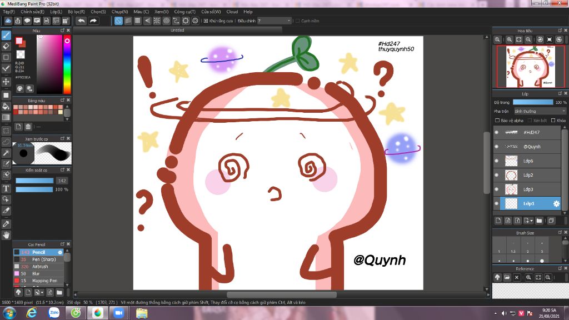Screen dimensions: 569x320
Task: Open a reference image with folder icon
Action: tap(507, 277)
